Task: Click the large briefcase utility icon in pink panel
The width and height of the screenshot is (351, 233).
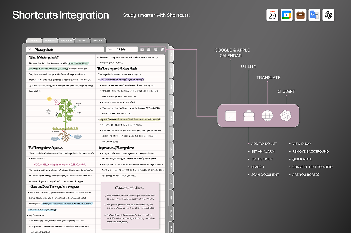Action: coord(249,116)
